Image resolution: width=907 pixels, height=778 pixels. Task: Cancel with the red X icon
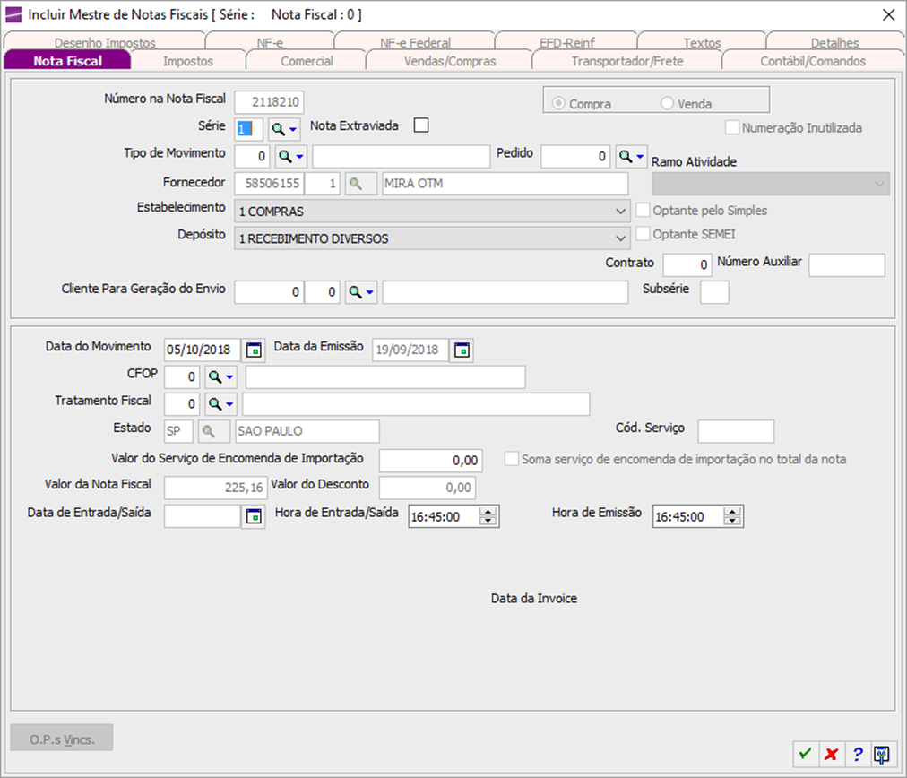[831, 754]
